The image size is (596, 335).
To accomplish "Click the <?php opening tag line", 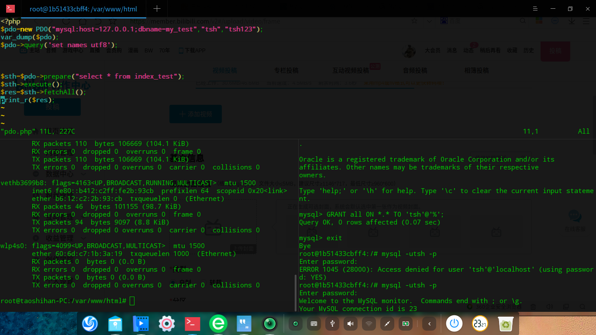I will tap(10, 21).
